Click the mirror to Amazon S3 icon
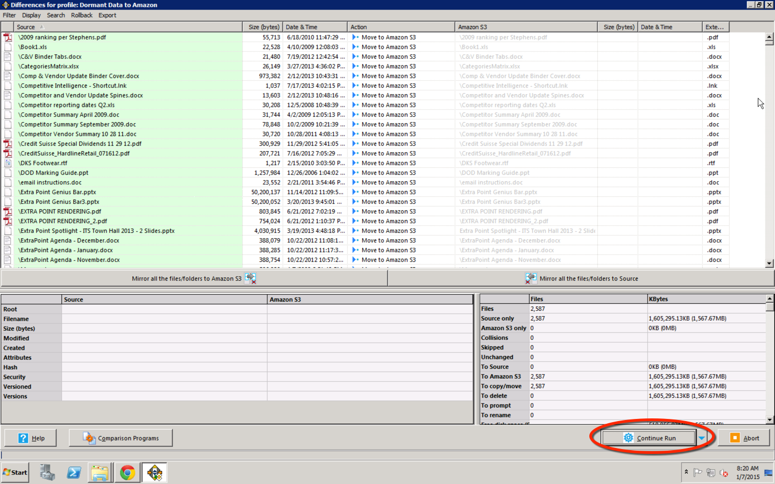Viewport: 775px width, 484px height. (x=250, y=278)
